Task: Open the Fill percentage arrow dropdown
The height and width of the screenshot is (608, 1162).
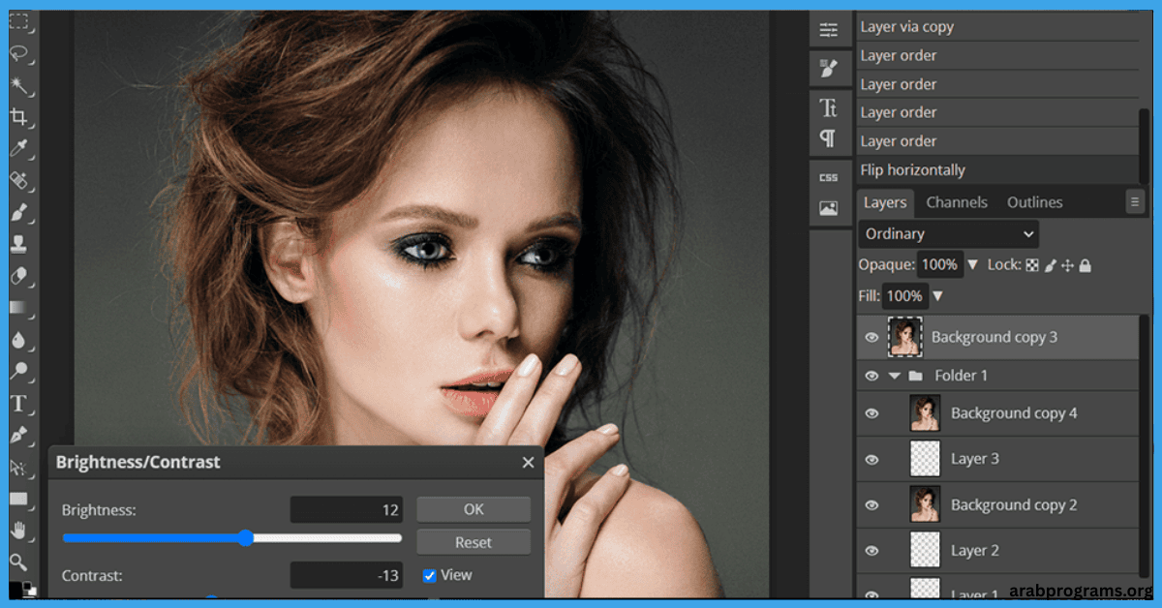Action: click(x=936, y=295)
